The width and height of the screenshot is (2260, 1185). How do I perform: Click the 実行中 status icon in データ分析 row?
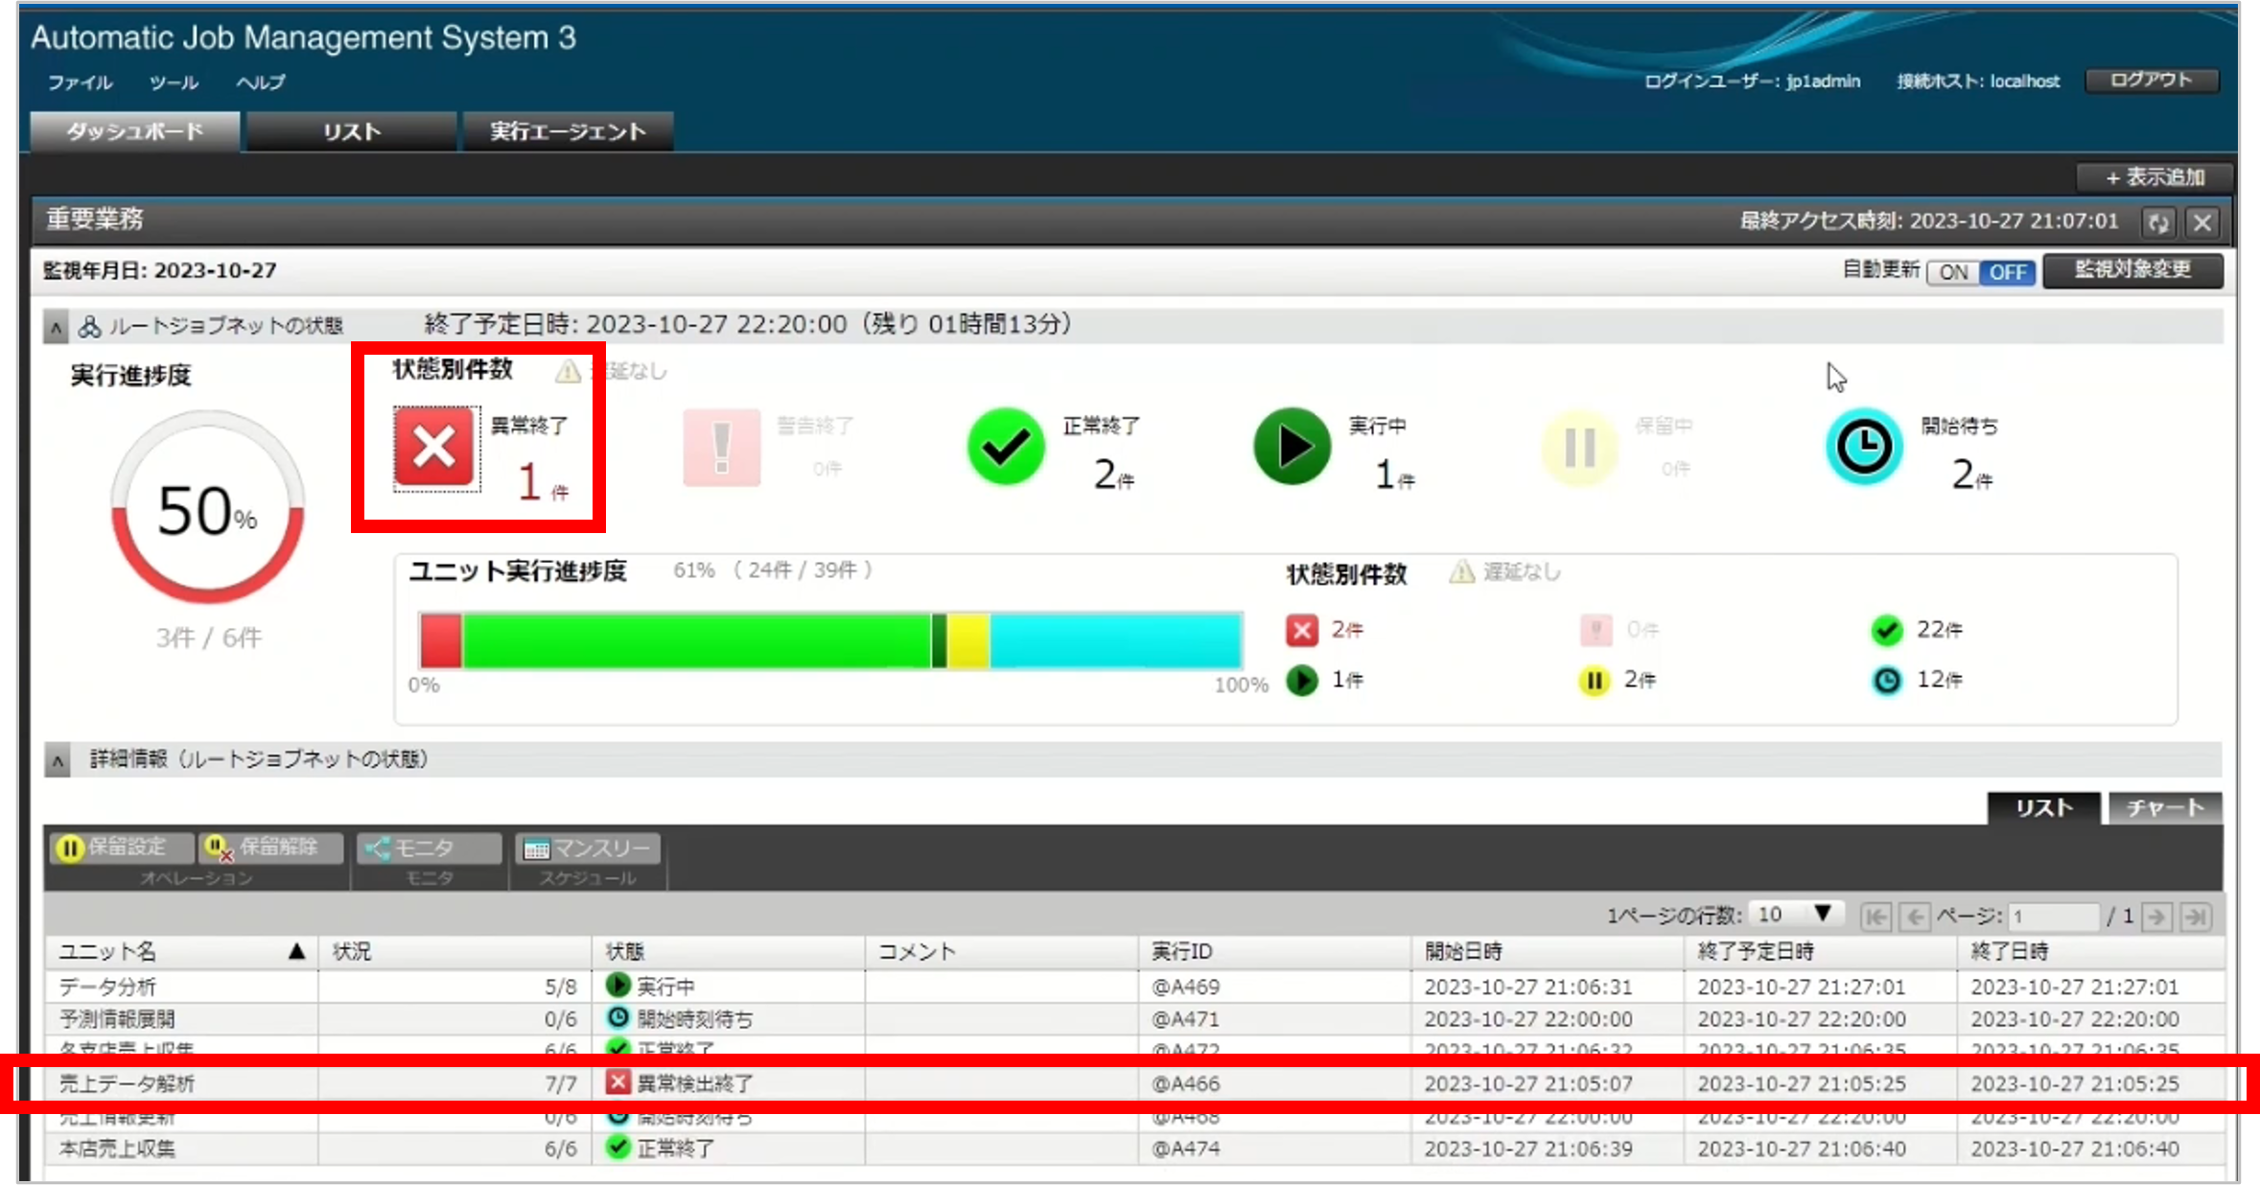pyautogui.click(x=618, y=986)
